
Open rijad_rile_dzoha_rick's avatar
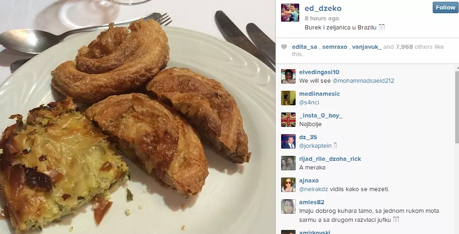(288, 163)
